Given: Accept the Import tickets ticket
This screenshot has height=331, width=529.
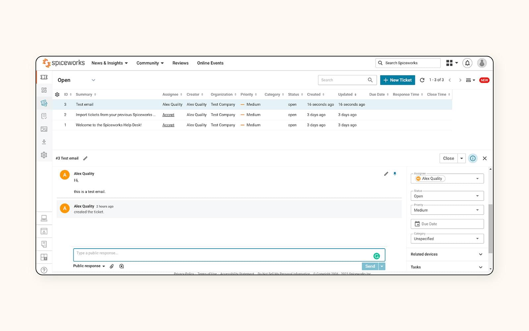Looking at the screenshot, I should point(168,115).
